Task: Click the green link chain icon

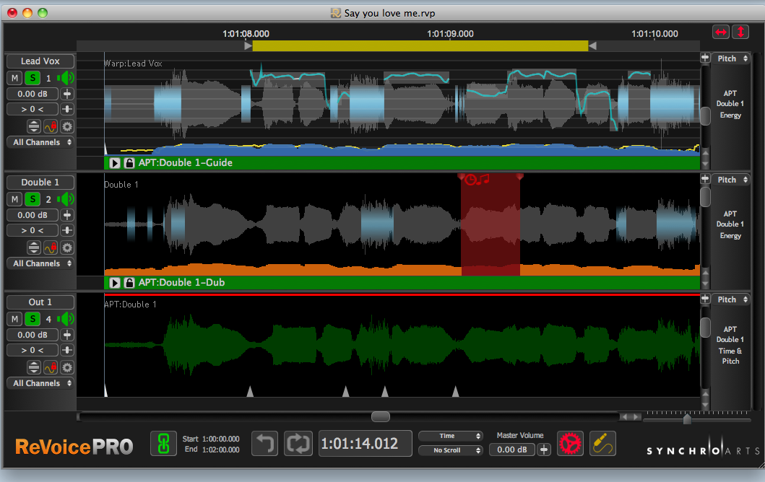Action: coord(163,443)
